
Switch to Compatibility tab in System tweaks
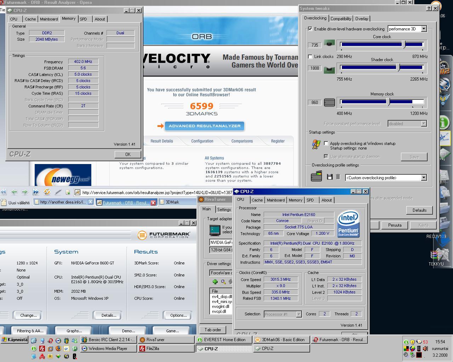pyautogui.click(x=341, y=18)
